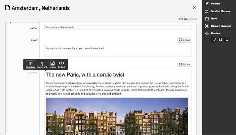Click the Save label

(214, 19)
